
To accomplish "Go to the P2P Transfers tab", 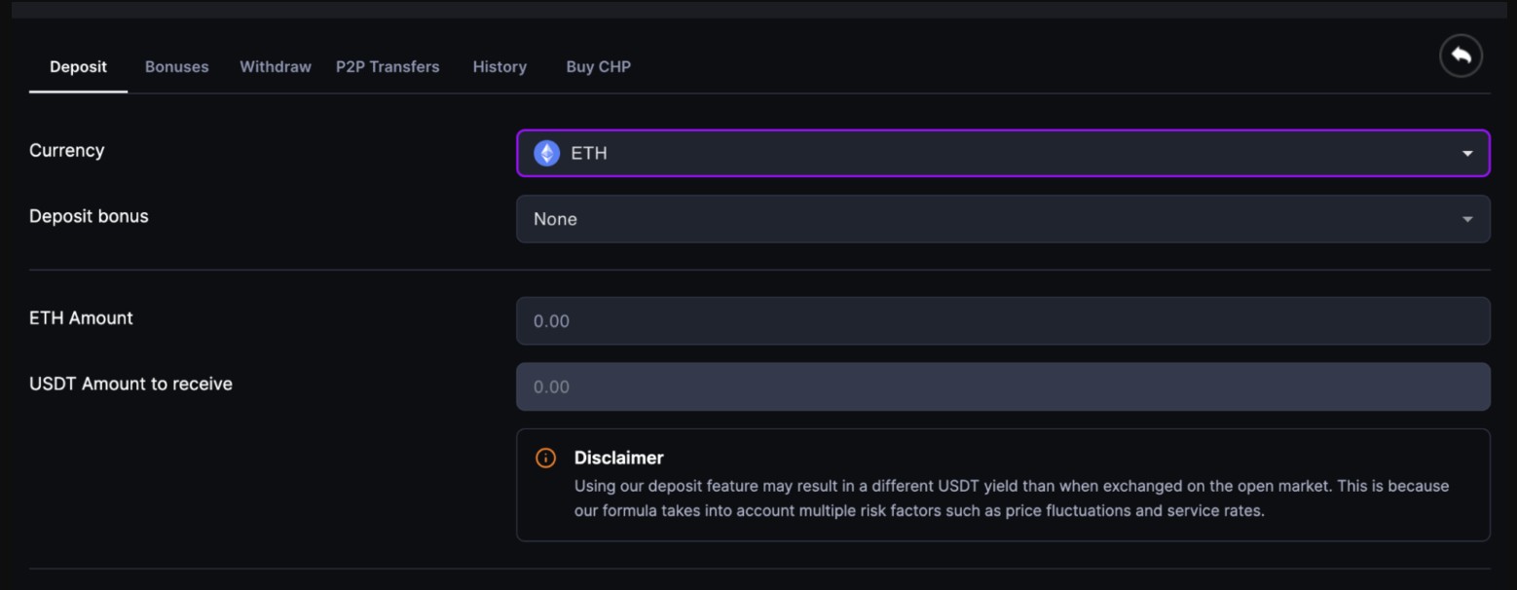I will 388,67.
